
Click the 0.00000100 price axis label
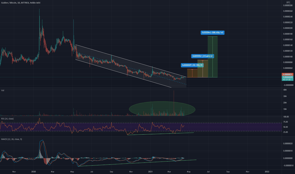point(288,57)
